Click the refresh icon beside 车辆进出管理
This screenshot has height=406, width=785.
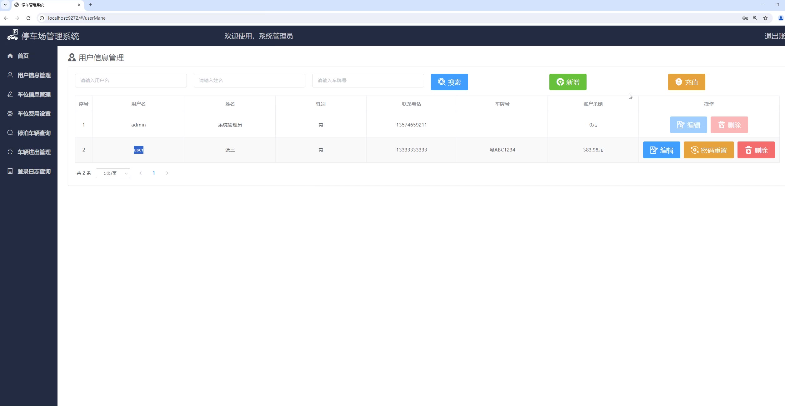pyautogui.click(x=10, y=152)
